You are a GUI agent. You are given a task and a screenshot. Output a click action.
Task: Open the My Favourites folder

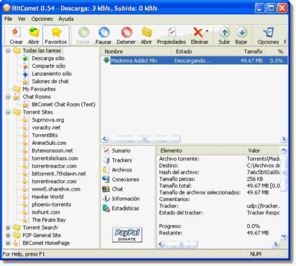point(39,89)
